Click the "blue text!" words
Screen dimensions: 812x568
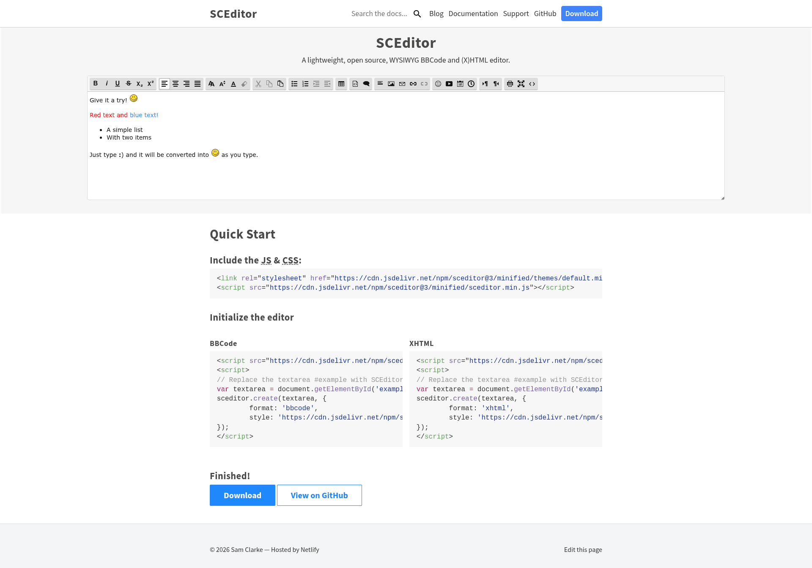pos(144,115)
